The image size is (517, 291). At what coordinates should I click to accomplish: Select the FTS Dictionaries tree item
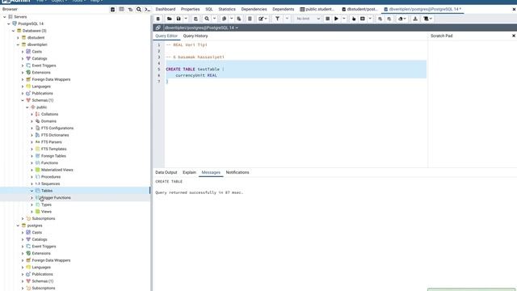tap(55, 135)
